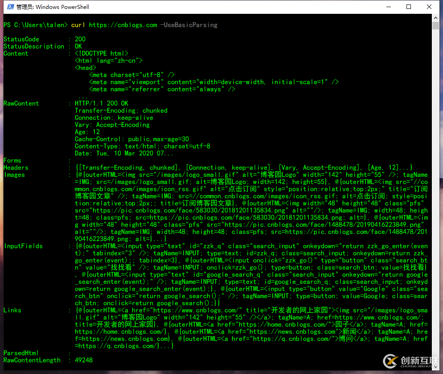Close the Windows PowerShell window
443x374 pixels.
429,7
